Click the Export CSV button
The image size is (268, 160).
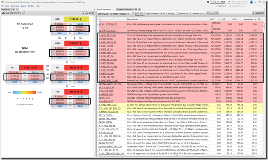coord(213,13)
